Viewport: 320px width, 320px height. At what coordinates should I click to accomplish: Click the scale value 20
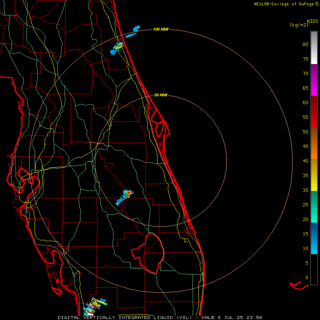click(305, 219)
